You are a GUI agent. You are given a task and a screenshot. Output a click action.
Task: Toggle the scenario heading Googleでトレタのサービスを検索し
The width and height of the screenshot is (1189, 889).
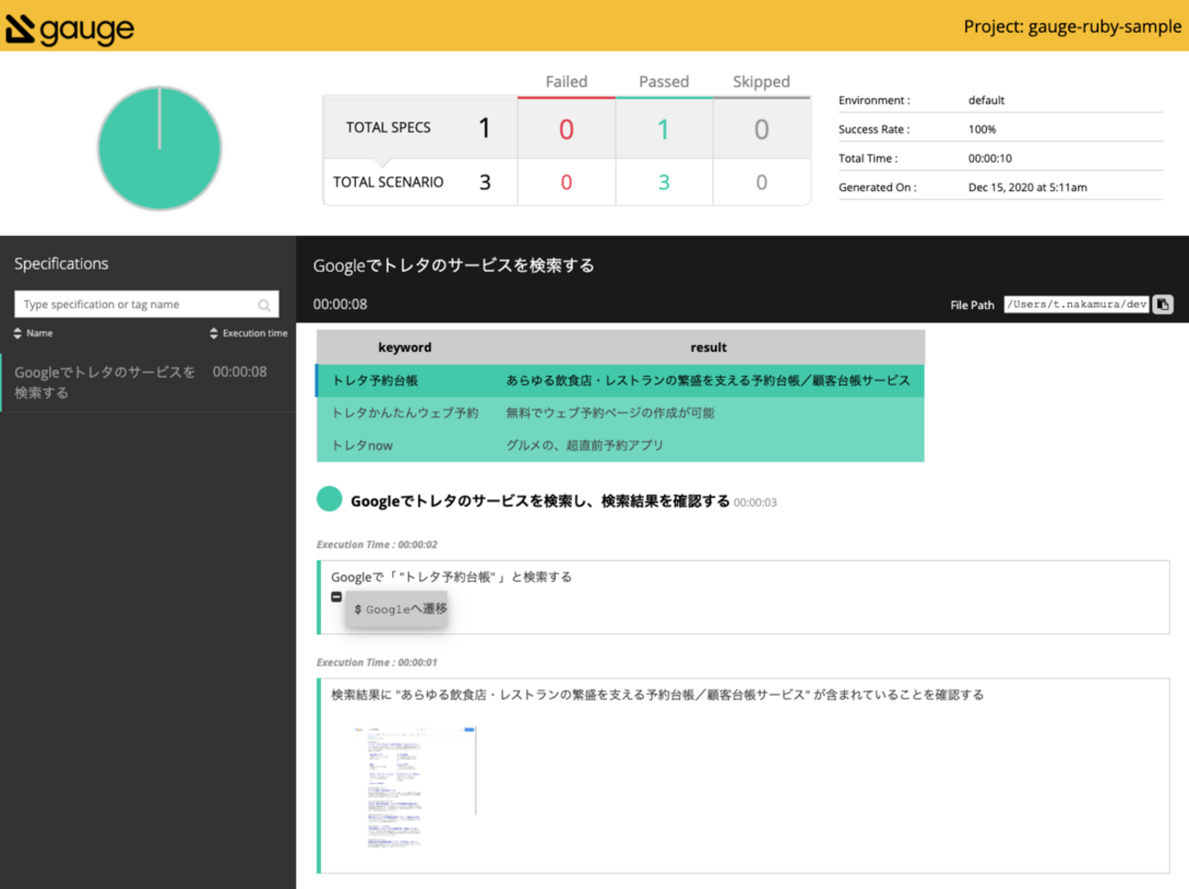540,501
